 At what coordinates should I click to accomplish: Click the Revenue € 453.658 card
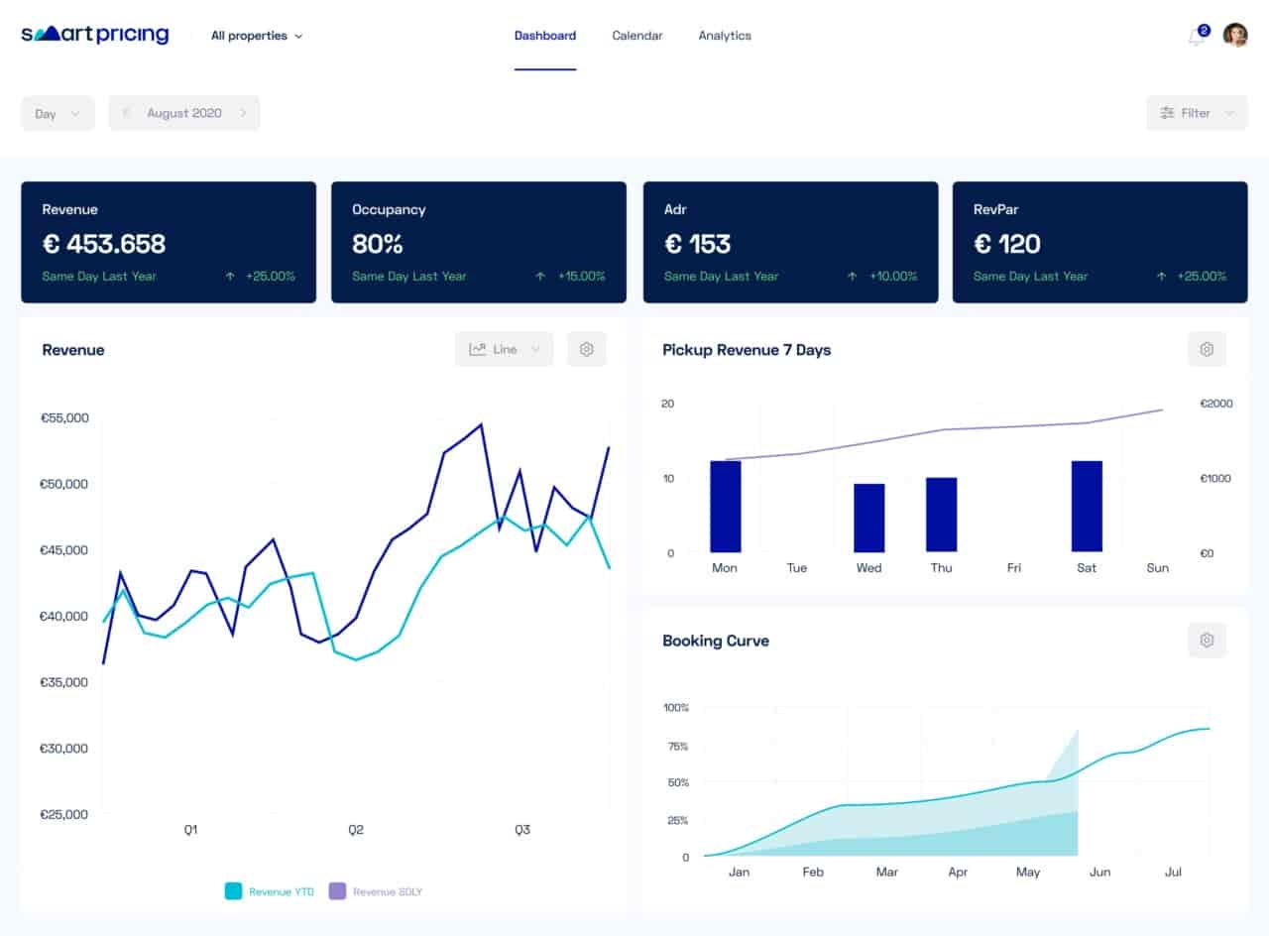coord(169,242)
